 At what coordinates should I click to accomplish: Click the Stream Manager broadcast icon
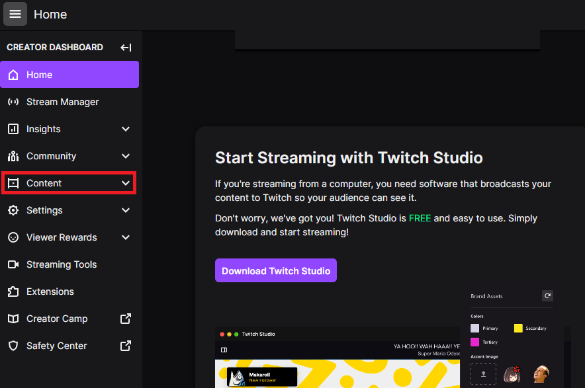13,102
